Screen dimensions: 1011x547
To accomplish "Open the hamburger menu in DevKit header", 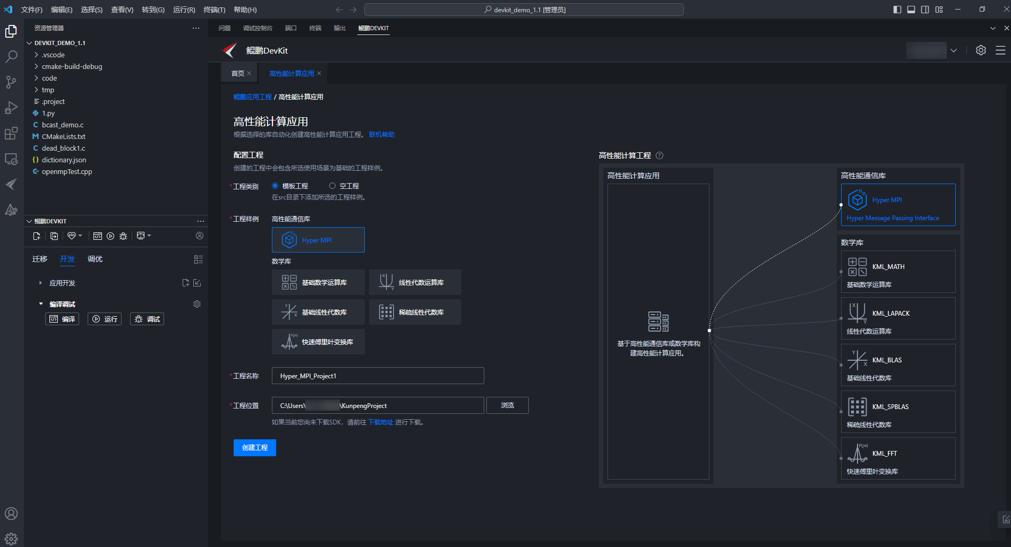I will pyautogui.click(x=1000, y=50).
